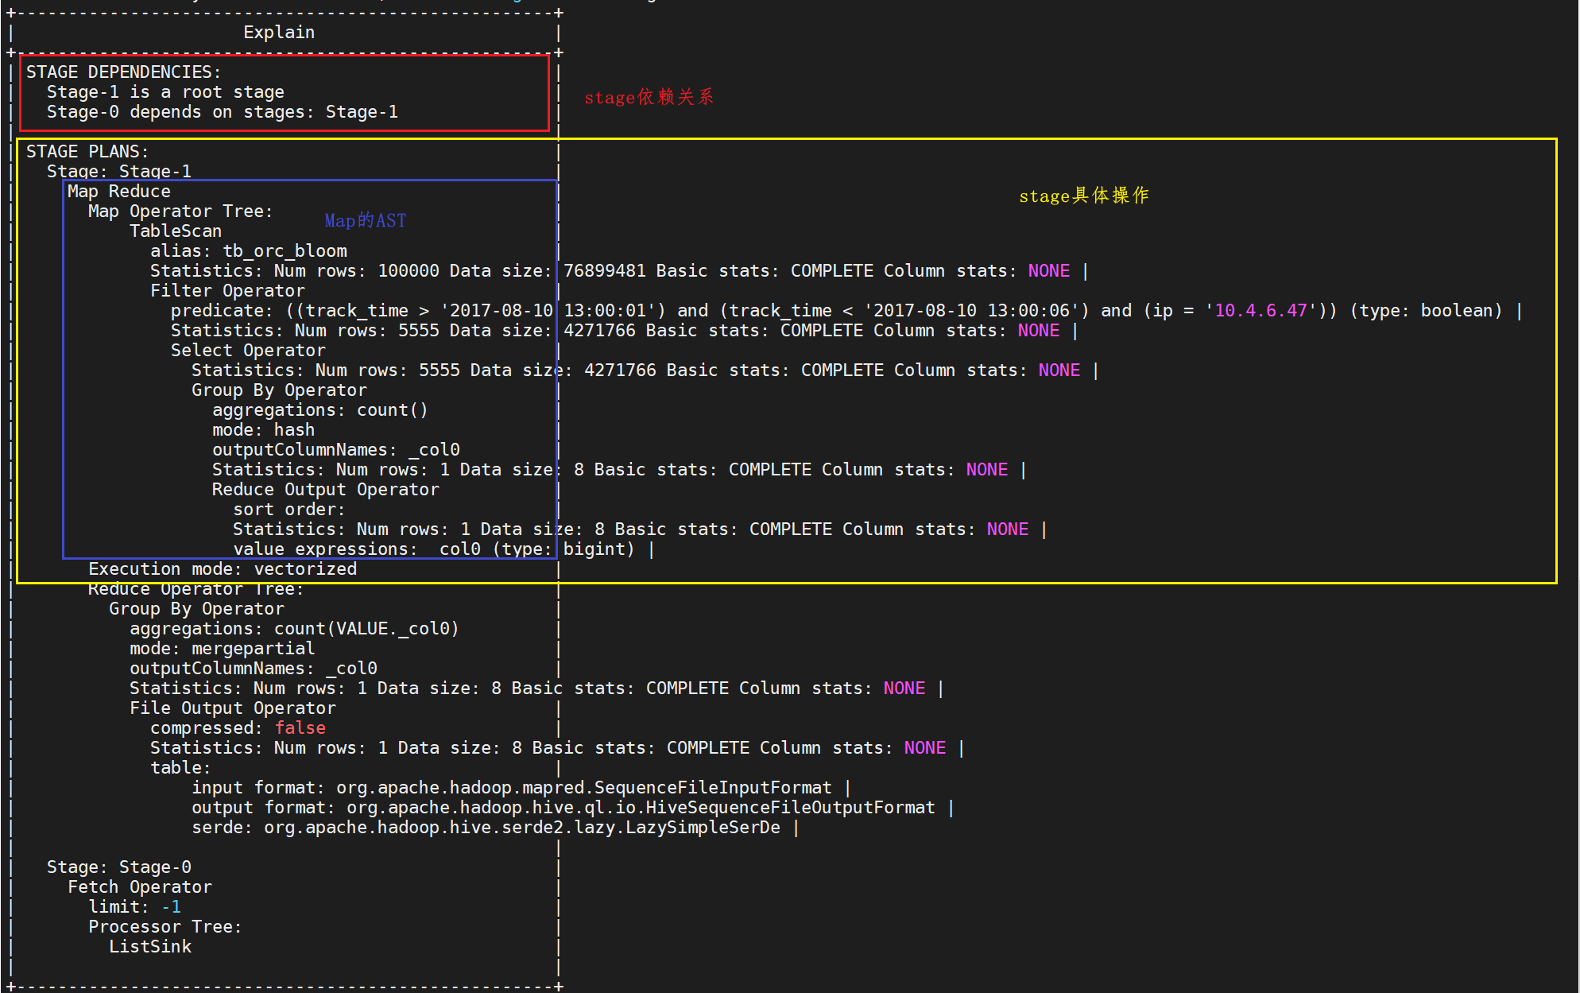Select the "File Output Operator" line
Image resolution: width=1580 pixels, height=993 pixels.
click(233, 708)
